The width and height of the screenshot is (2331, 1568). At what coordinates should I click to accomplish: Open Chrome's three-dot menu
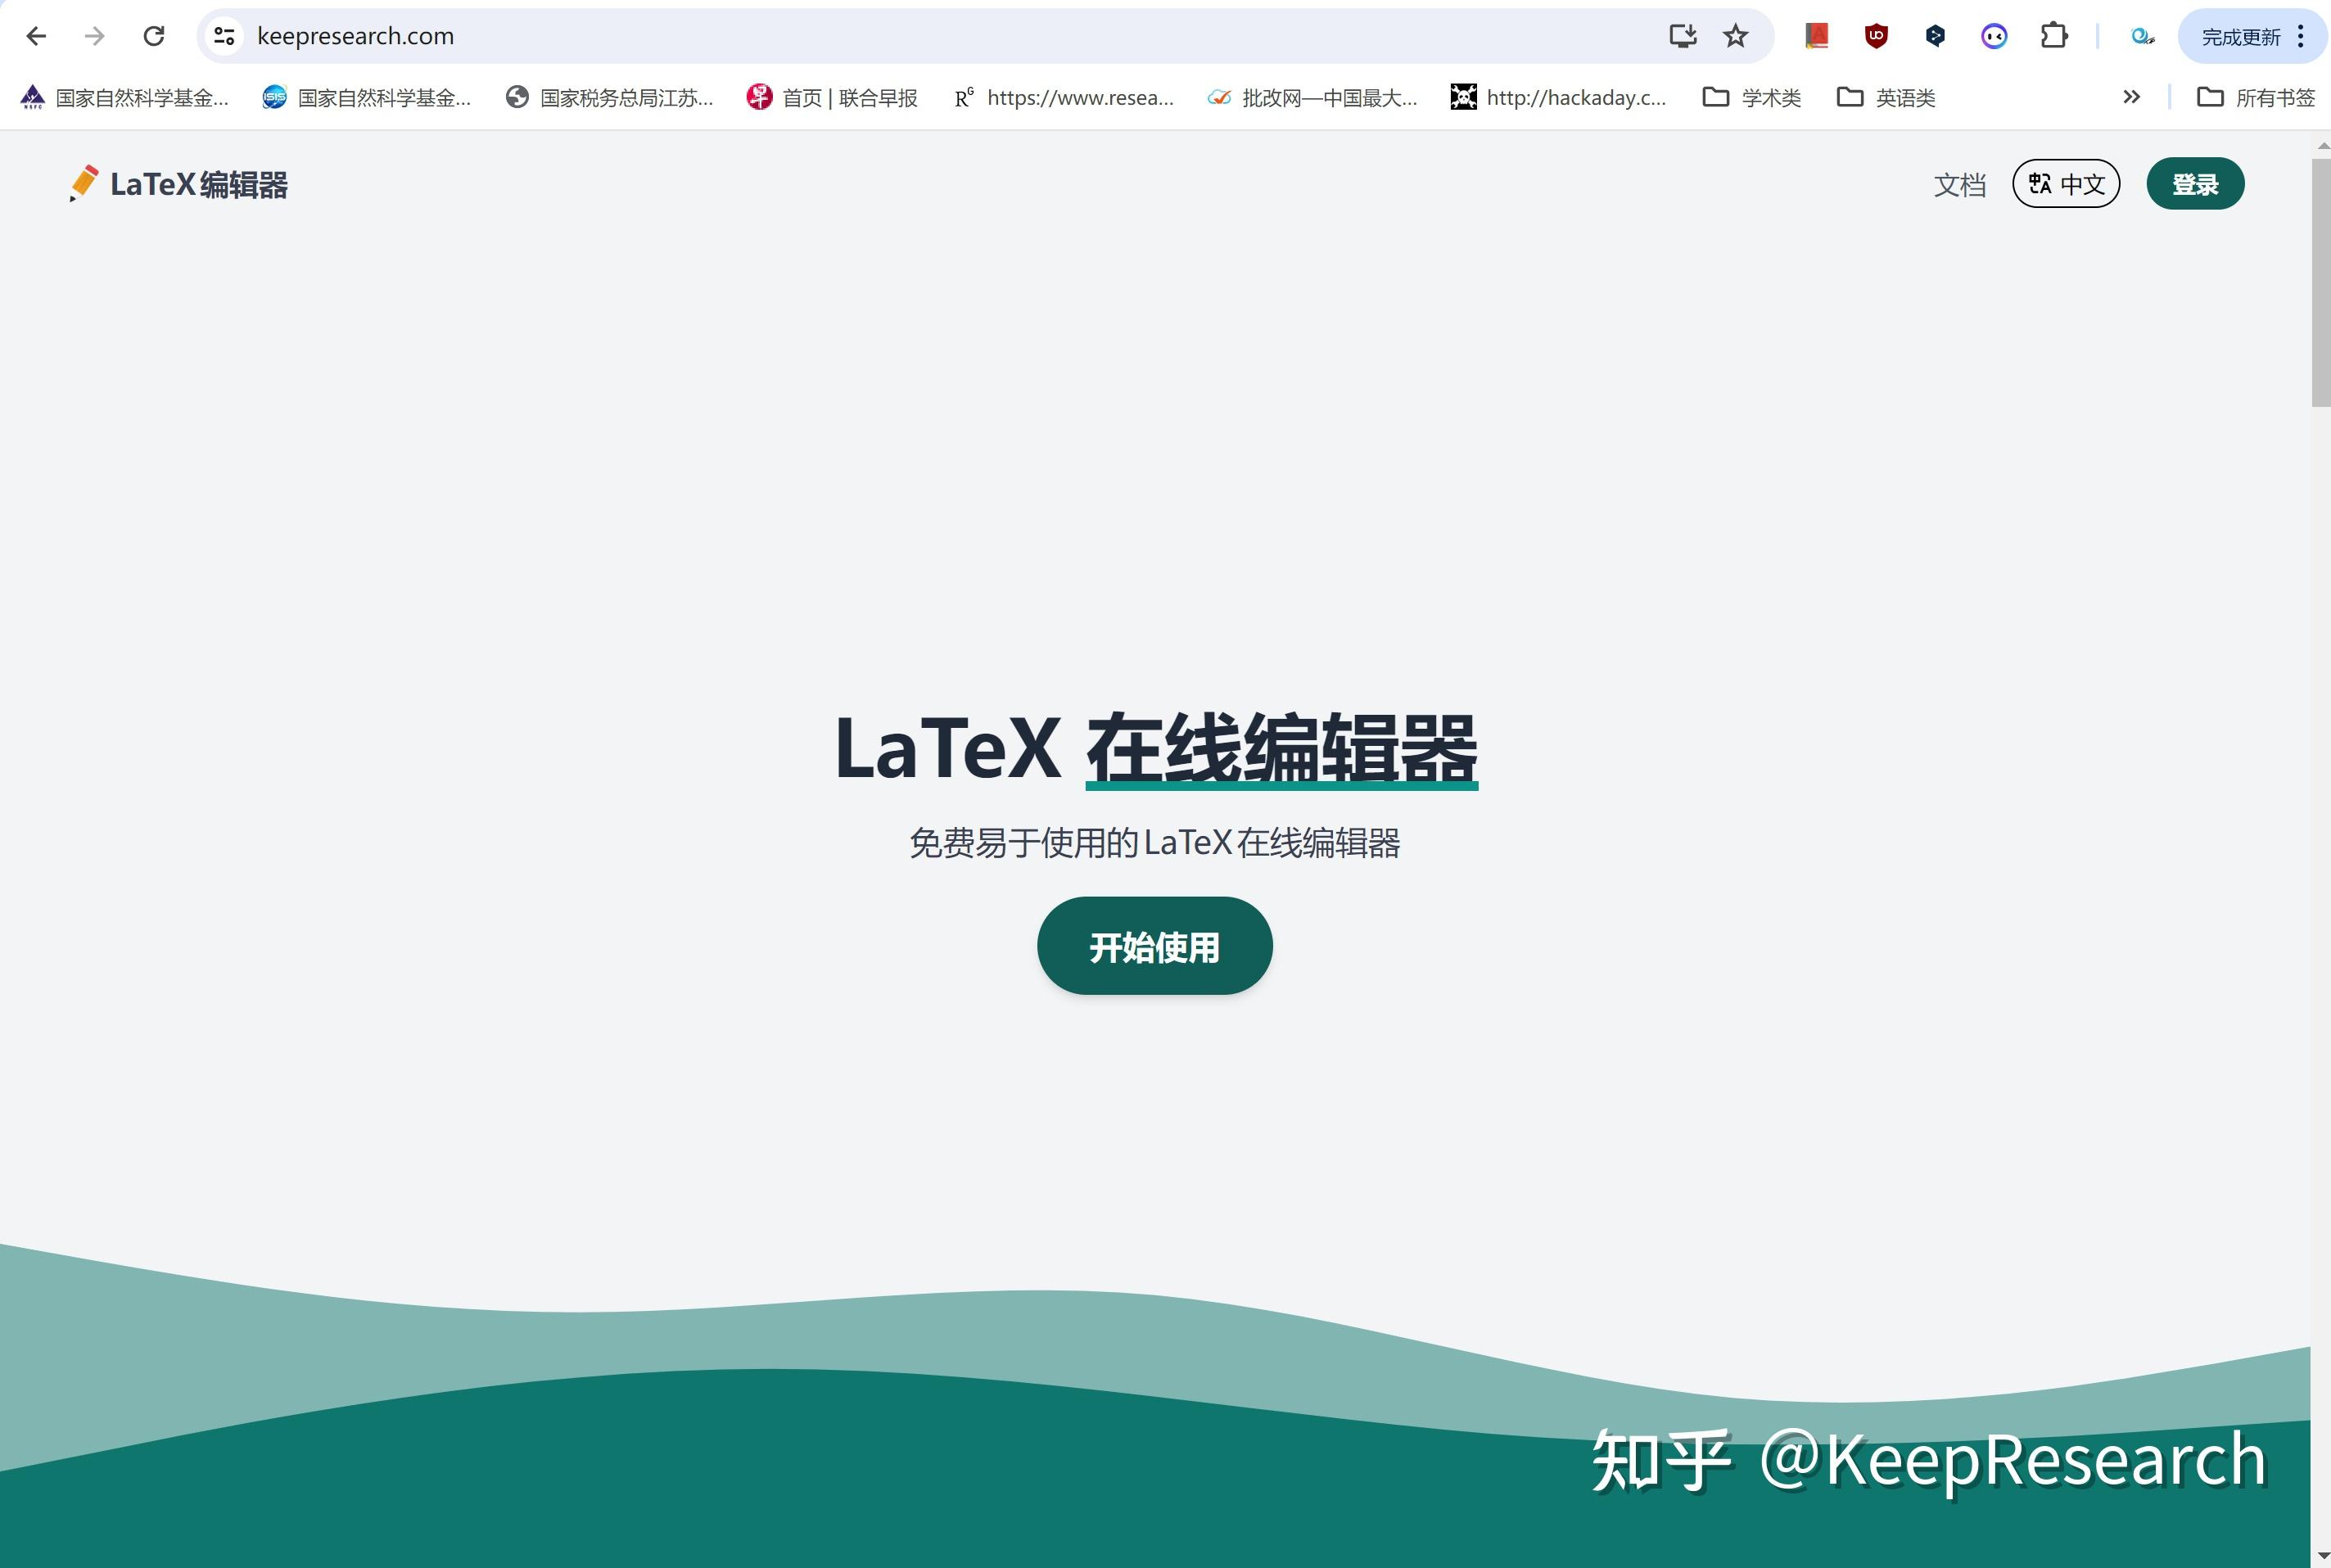point(2300,35)
